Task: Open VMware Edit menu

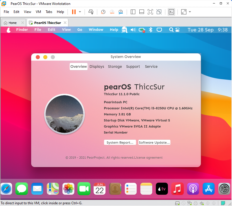Action: click(x=16, y=12)
